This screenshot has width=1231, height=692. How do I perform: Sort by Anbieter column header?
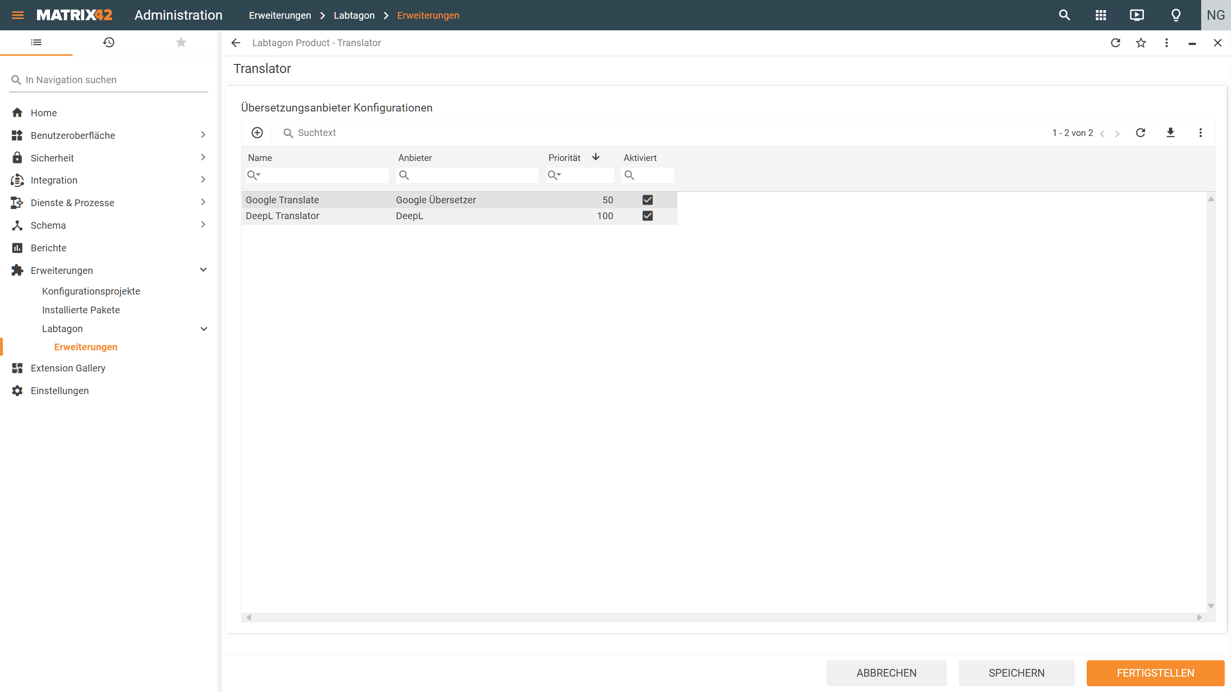[x=415, y=158]
